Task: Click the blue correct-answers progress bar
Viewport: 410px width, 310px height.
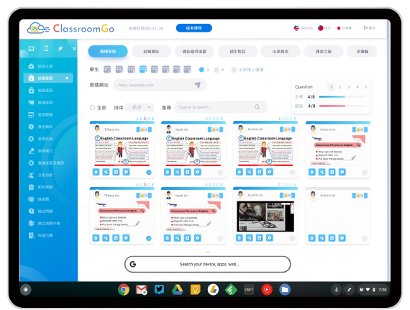Action: [x=342, y=96]
